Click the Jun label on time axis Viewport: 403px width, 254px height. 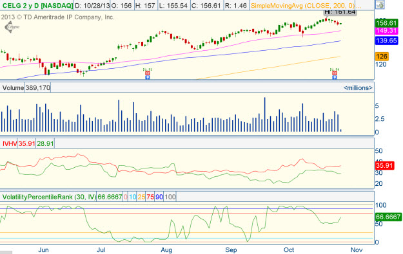(43, 250)
